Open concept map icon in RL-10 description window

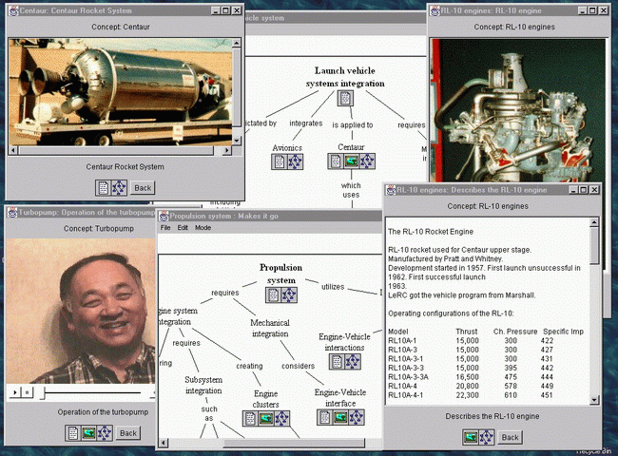click(486, 437)
